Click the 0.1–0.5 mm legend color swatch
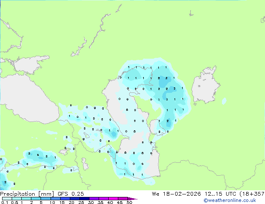Viewport: 265px width, 204px height. point(7,199)
